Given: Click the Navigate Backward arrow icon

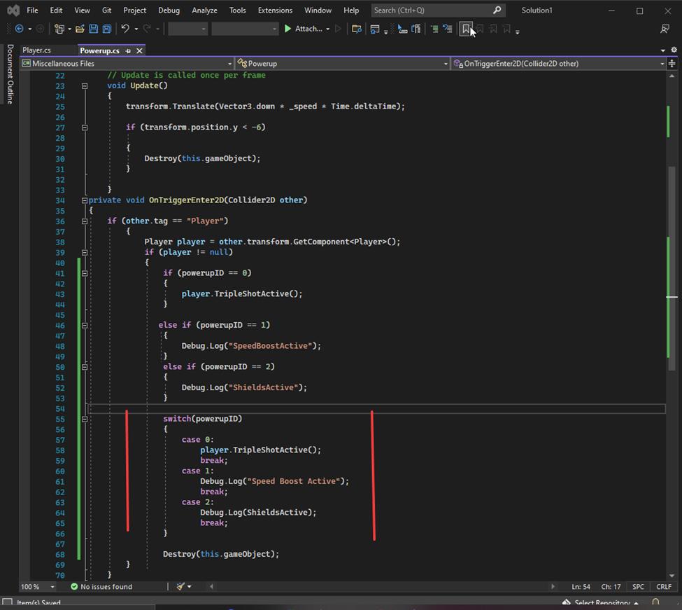Looking at the screenshot, I should 19,29.
